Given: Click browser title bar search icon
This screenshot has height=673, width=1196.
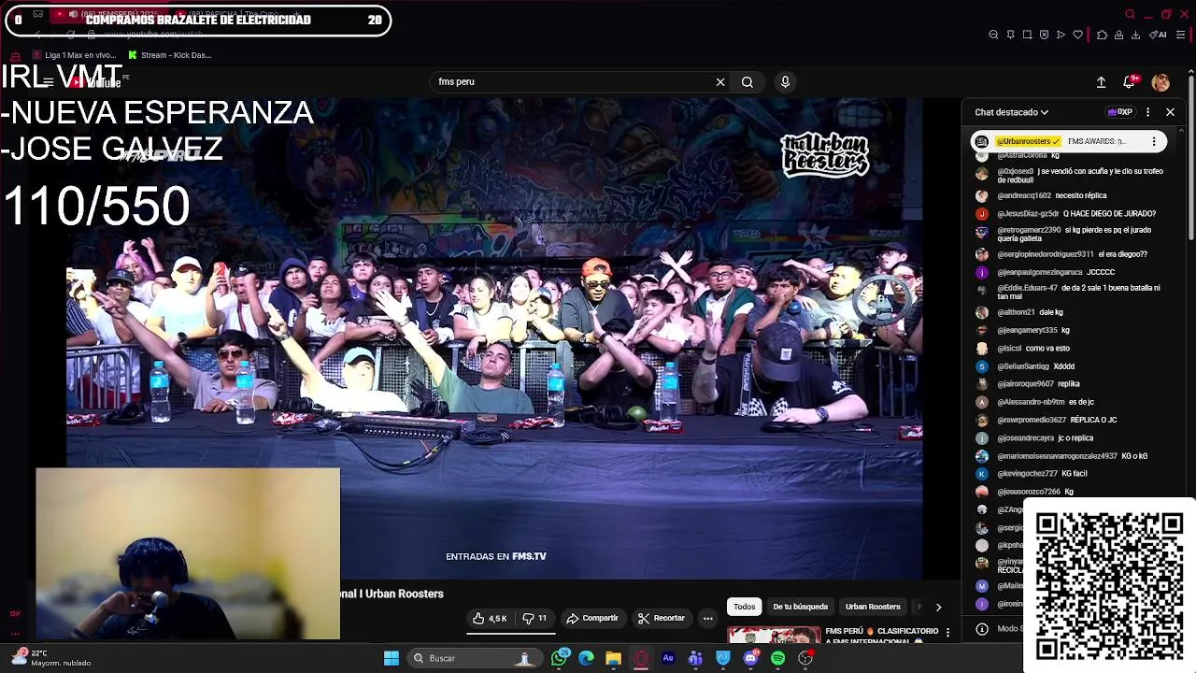Looking at the screenshot, I should (x=1130, y=14).
